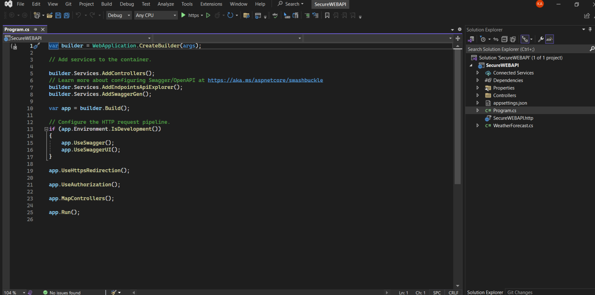Expand the Controllers folder
The image size is (595, 295).
(478, 95)
